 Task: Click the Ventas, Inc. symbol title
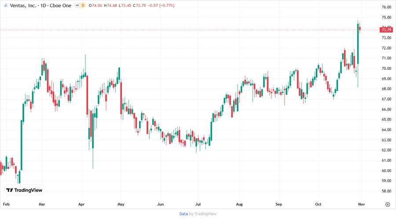[x=23, y=6]
